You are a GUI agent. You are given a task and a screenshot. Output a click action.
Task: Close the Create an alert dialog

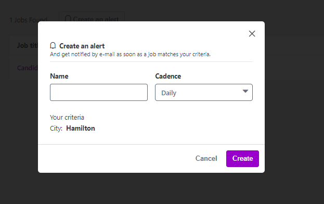[252, 34]
